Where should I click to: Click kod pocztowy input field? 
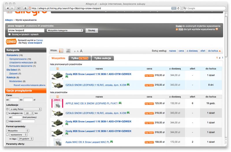(x=17, y=117)
